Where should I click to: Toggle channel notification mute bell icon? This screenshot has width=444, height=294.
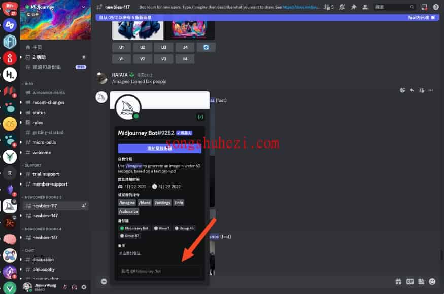(342, 7)
